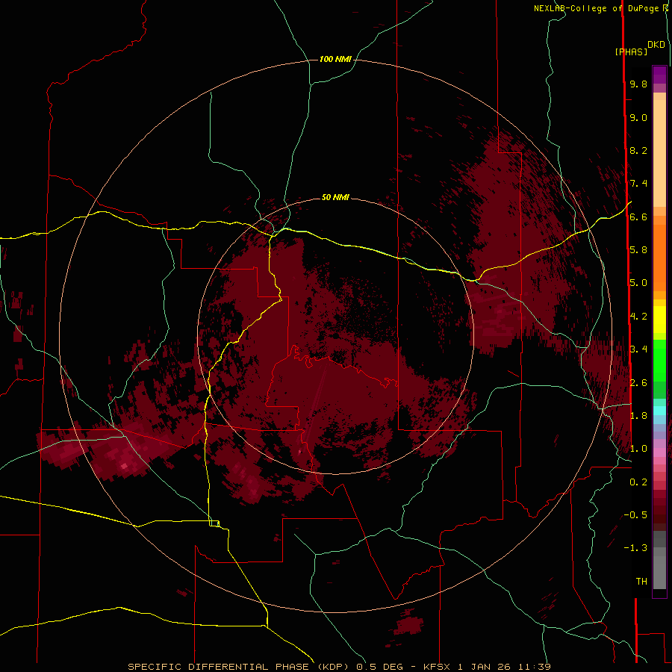Image resolution: width=672 pixels, height=672 pixels.
Task: Pick the cyan segment of the color bar
Action: coord(659,410)
